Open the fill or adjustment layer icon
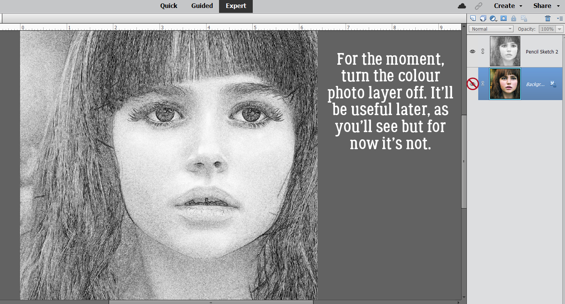The width and height of the screenshot is (565, 304). coord(493,18)
